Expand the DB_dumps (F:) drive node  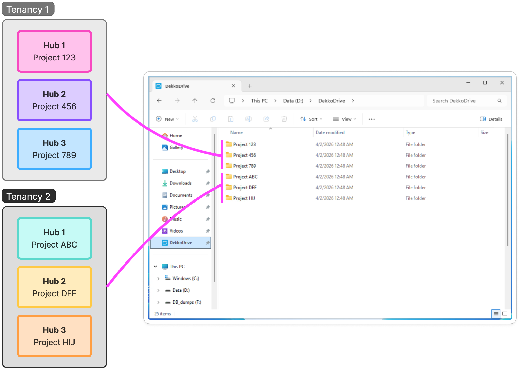point(158,302)
